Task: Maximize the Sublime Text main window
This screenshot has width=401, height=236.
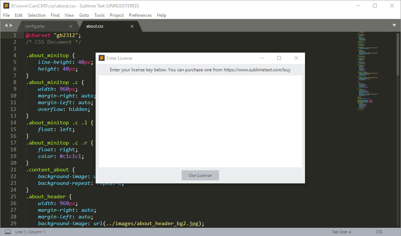Action: click(x=375, y=6)
